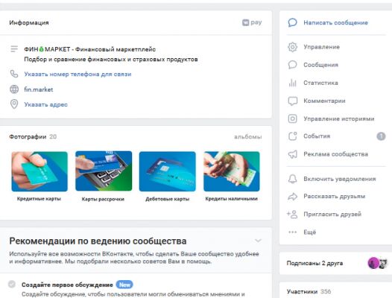Click the phone icon in Информация block
This screenshot has height=298, width=392.
coord(14,74)
